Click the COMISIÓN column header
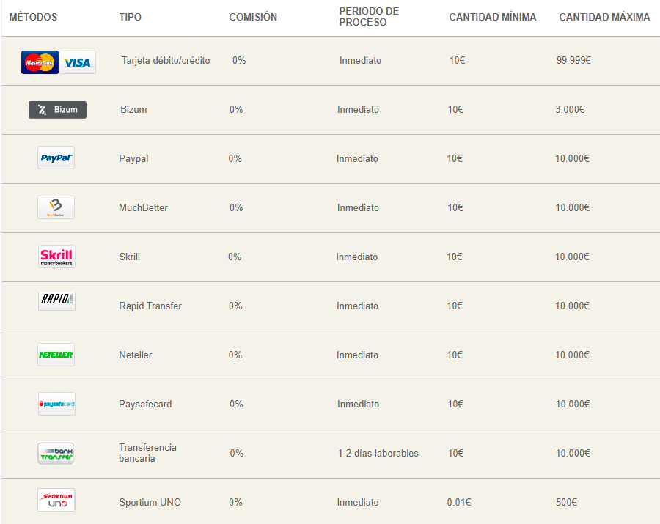This screenshot has width=660, height=524. click(253, 17)
